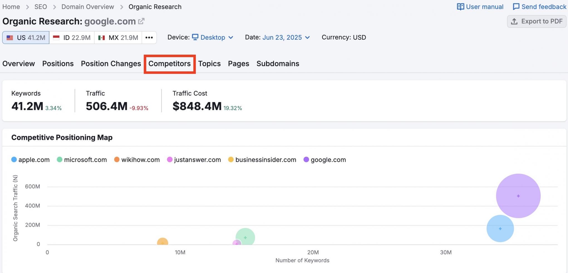Toggle microsoft.com in chart legend
Viewport: 568px width, 273px height.
[x=82, y=160]
